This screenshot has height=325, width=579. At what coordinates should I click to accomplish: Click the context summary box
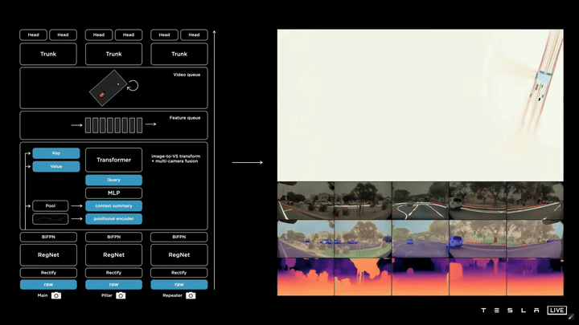113,206
